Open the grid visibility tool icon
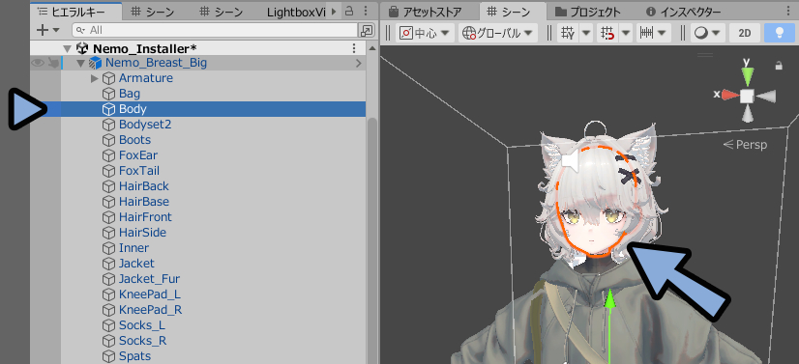 click(567, 34)
